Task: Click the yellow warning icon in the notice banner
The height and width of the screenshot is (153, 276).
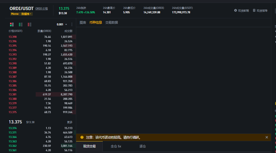Action: click(x=82, y=137)
